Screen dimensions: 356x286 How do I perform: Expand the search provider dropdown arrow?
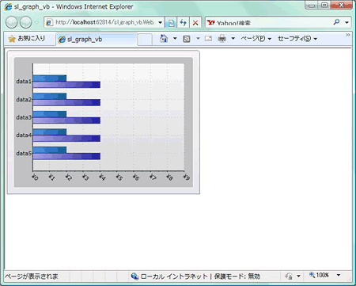coord(347,22)
